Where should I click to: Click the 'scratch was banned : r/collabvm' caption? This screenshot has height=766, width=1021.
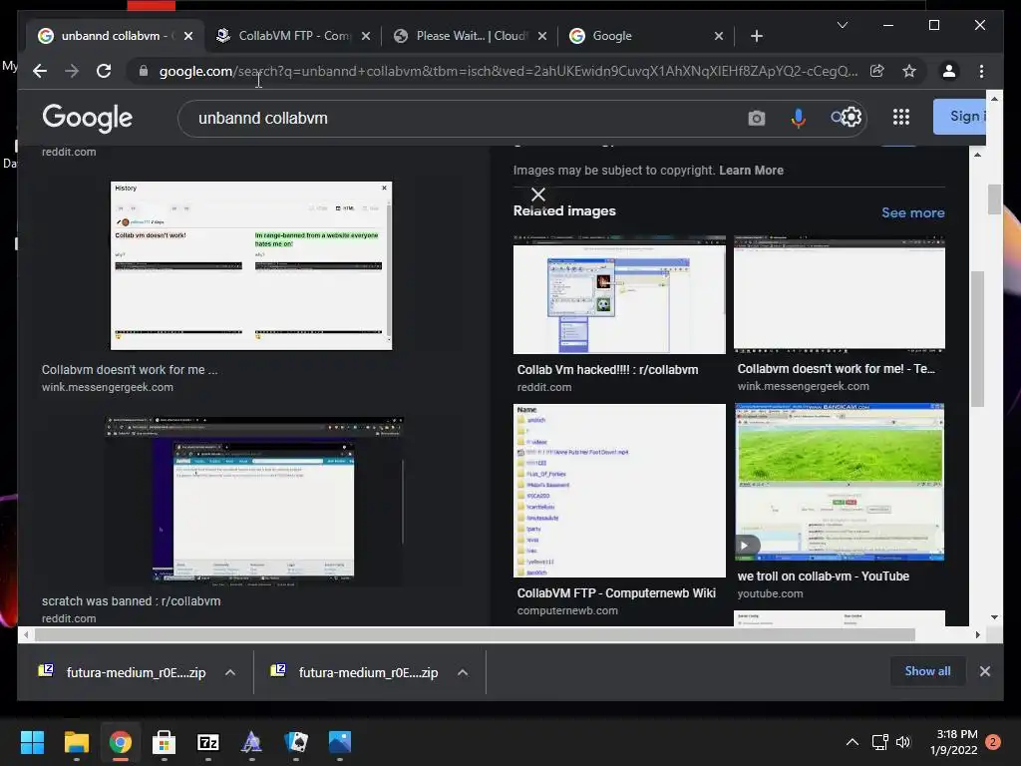(131, 601)
